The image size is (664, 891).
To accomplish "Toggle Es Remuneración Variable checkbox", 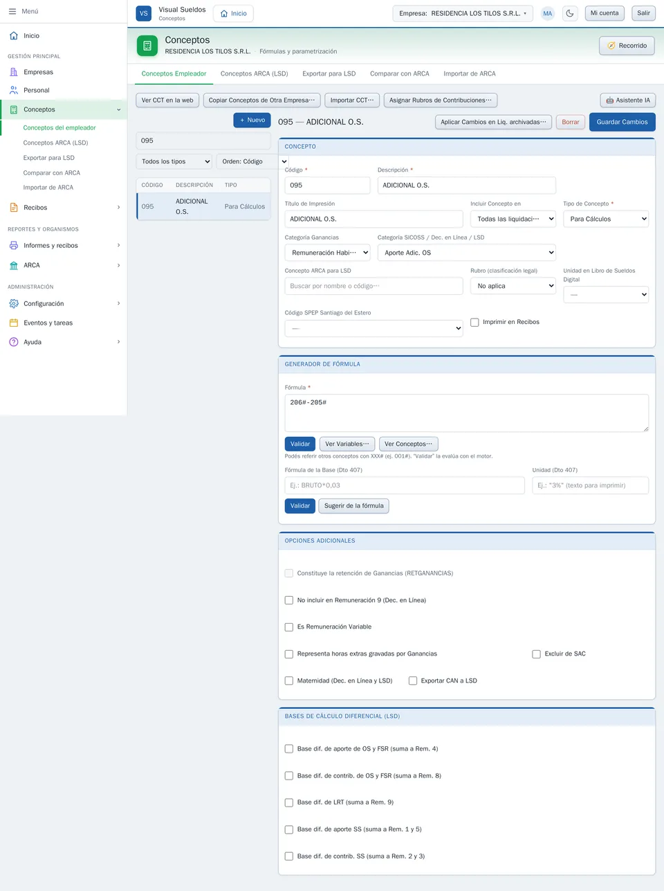I will 289,627.
